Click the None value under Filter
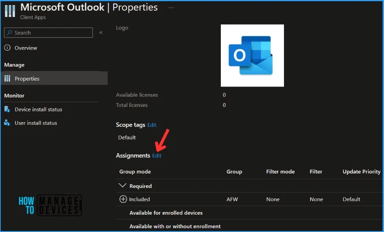The image size is (384, 232). [x=316, y=199]
